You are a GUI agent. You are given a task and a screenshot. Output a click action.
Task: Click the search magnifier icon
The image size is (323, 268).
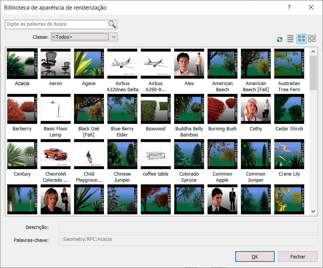(x=112, y=25)
